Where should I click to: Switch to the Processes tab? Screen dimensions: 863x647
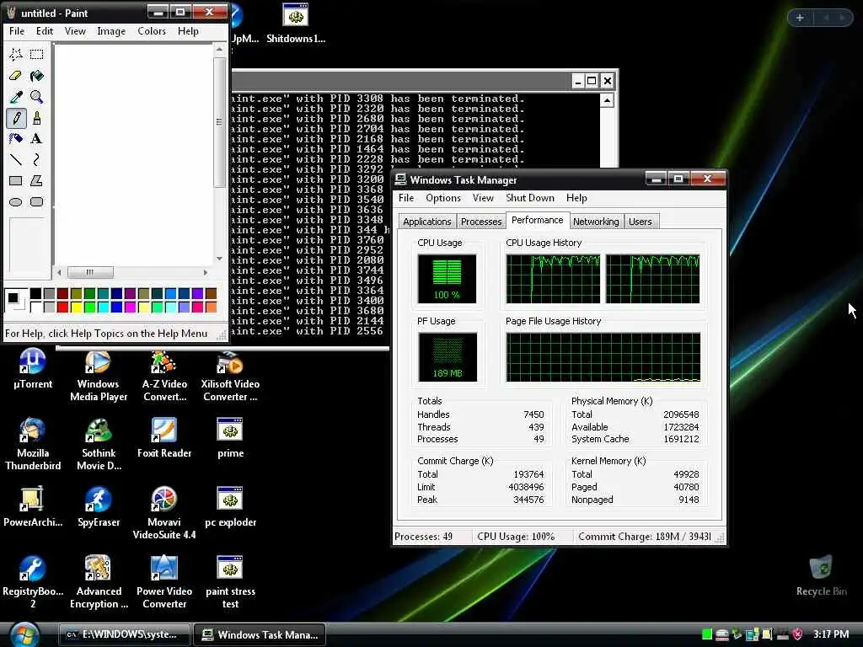pyautogui.click(x=481, y=222)
